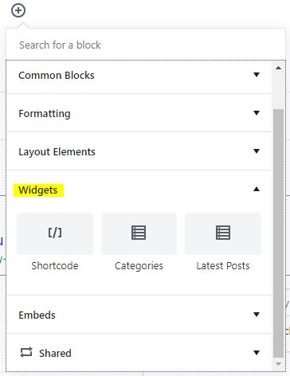Expand Layout Elements arrow
The height and width of the screenshot is (376, 290).
257,151
